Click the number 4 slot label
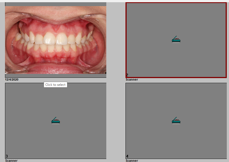 127,156
